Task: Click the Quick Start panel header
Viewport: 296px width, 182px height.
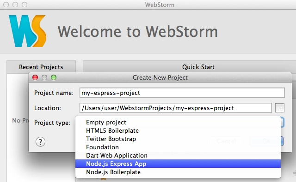Action: point(198,67)
